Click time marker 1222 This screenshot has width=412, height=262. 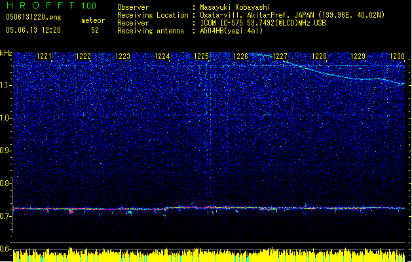coord(83,56)
